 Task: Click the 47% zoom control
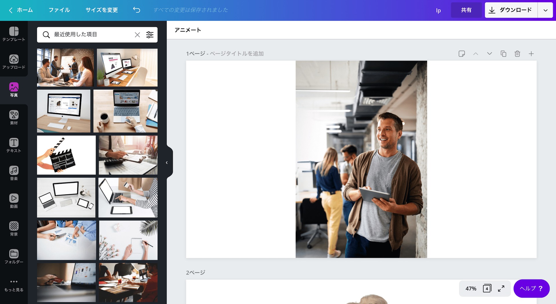coord(471,288)
